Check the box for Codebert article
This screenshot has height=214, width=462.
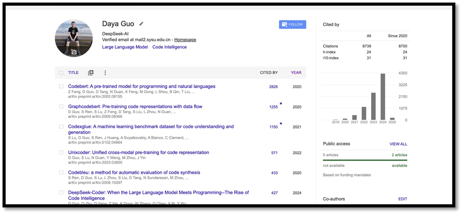point(61,86)
